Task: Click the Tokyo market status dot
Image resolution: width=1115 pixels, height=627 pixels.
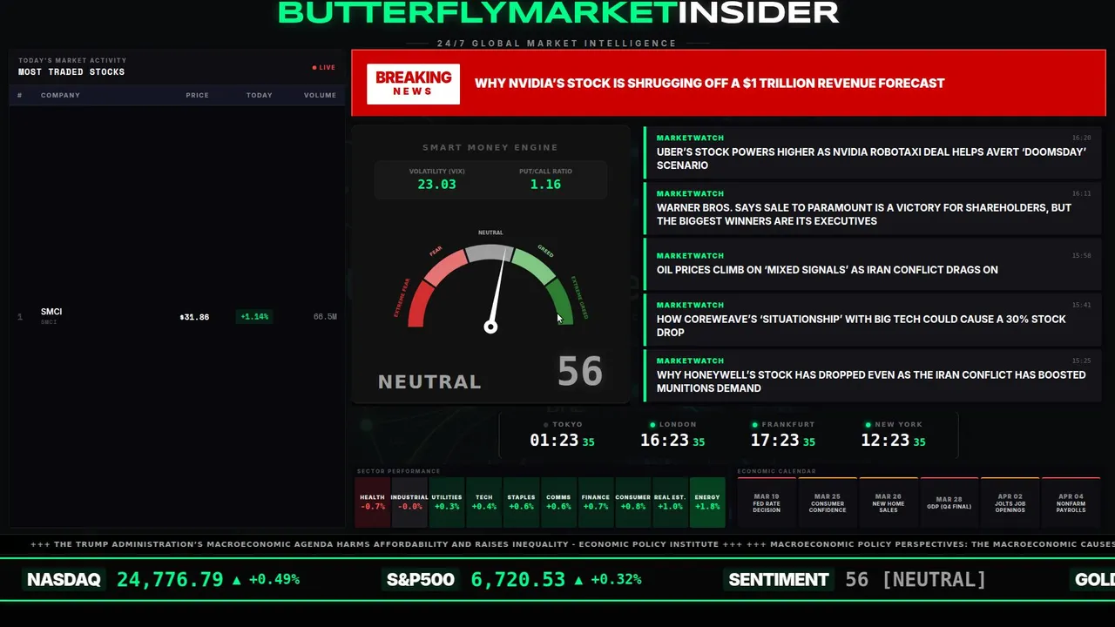Action: [x=546, y=425]
